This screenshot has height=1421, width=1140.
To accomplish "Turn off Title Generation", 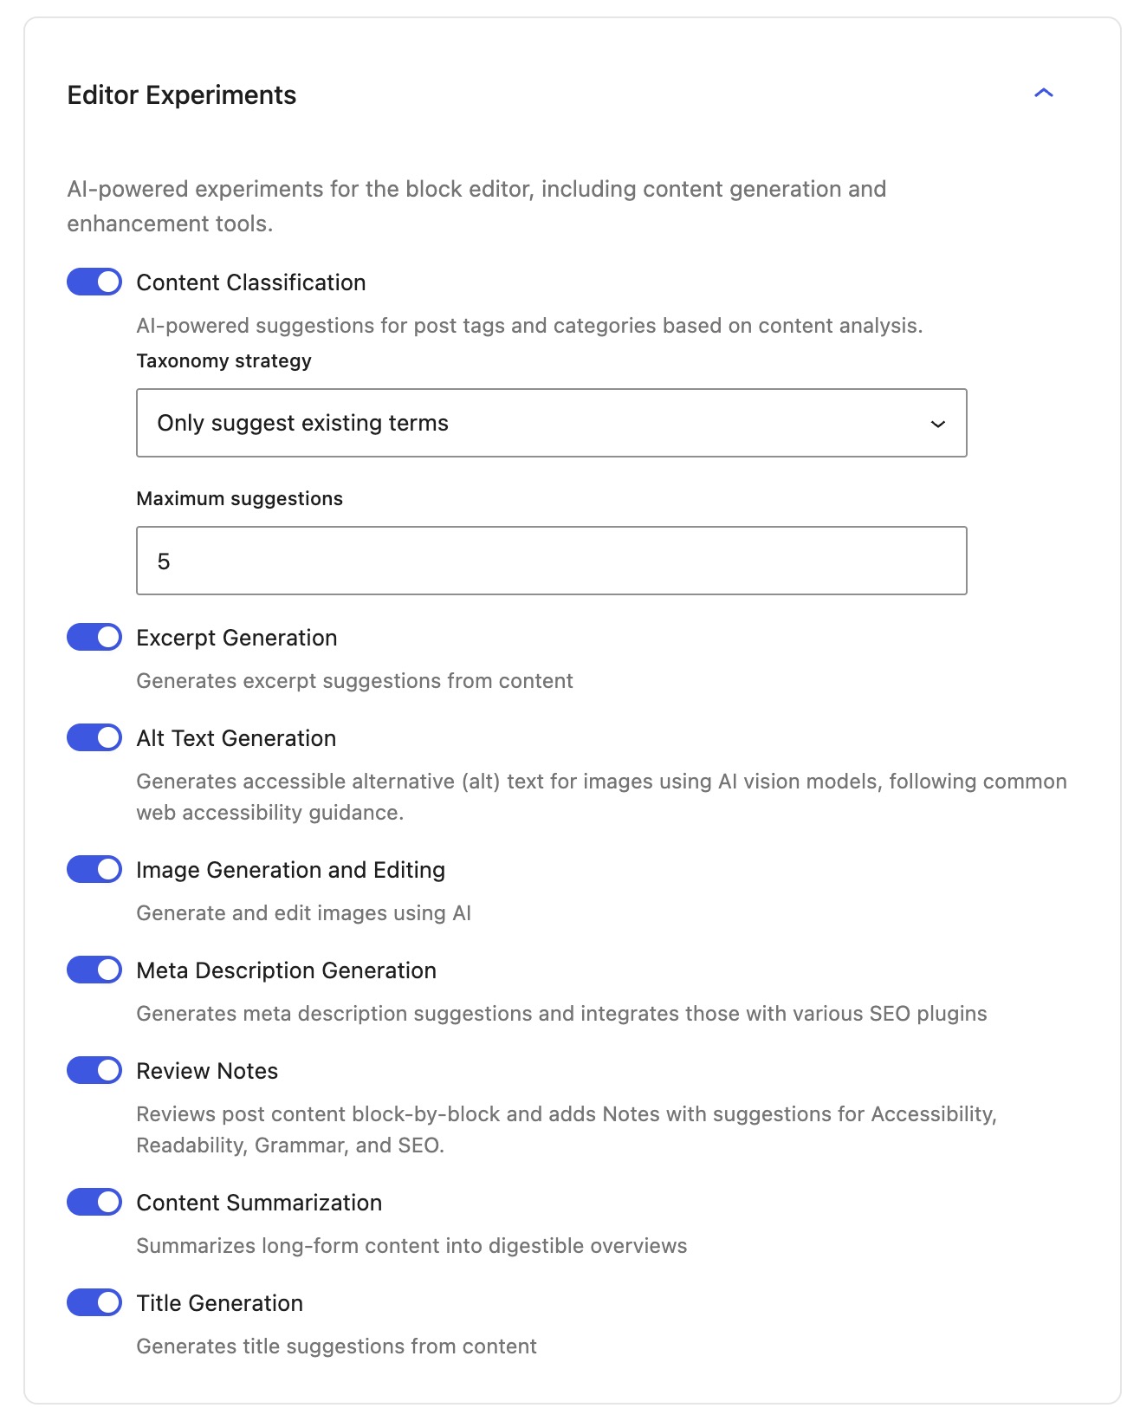I will [95, 1303].
